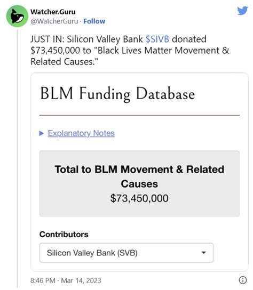Open the @WatcherGuru handle
This screenshot has height=290, width=253.
point(54,21)
